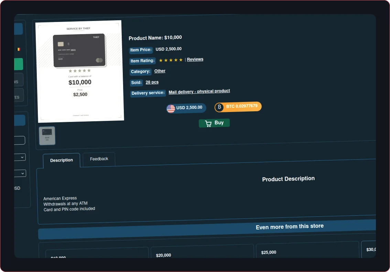Click the green Buy button with cart icon

tap(214, 123)
